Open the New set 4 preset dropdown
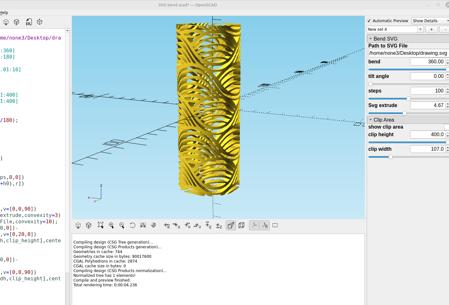Viewport: 449px width, 305px height. pos(421,29)
